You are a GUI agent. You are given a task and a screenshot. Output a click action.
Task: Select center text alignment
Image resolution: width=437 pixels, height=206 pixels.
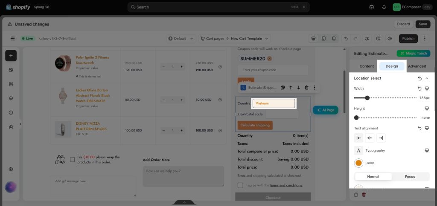pos(370,138)
